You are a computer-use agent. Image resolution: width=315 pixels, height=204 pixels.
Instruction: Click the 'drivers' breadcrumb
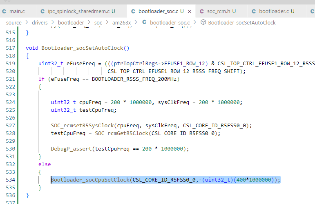pyautogui.click(x=40, y=23)
